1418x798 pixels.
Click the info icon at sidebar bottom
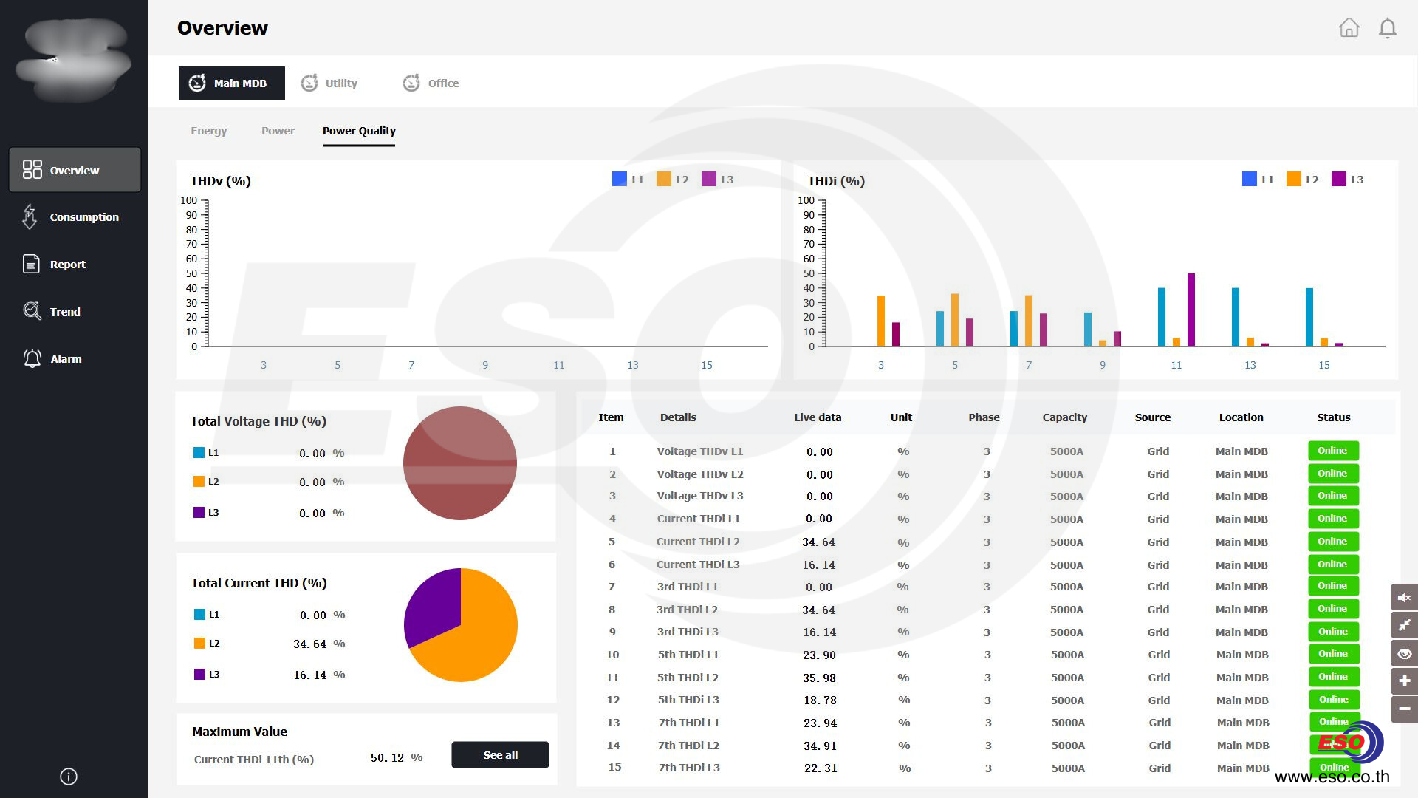[x=68, y=777]
